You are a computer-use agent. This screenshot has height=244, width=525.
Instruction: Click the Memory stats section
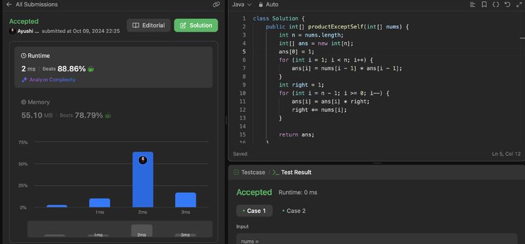point(66,110)
